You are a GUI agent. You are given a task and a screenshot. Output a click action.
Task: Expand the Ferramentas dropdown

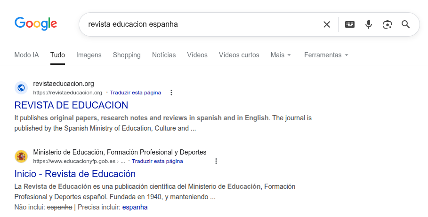point(326,55)
